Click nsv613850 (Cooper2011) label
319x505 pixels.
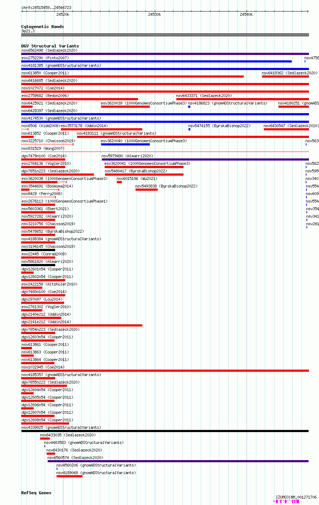pyautogui.click(x=45, y=73)
